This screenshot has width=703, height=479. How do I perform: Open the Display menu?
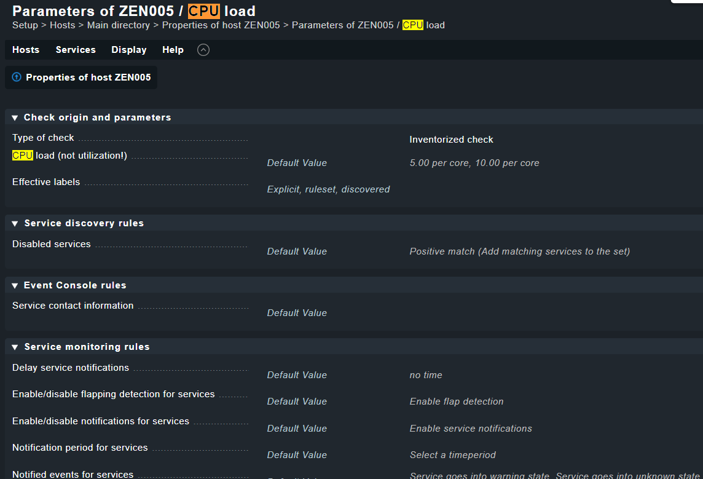point(128,50)
